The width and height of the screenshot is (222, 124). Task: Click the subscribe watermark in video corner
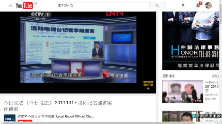click(148, 83)
